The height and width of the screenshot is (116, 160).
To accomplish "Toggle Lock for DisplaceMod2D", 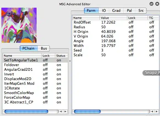I will (45, 79).
